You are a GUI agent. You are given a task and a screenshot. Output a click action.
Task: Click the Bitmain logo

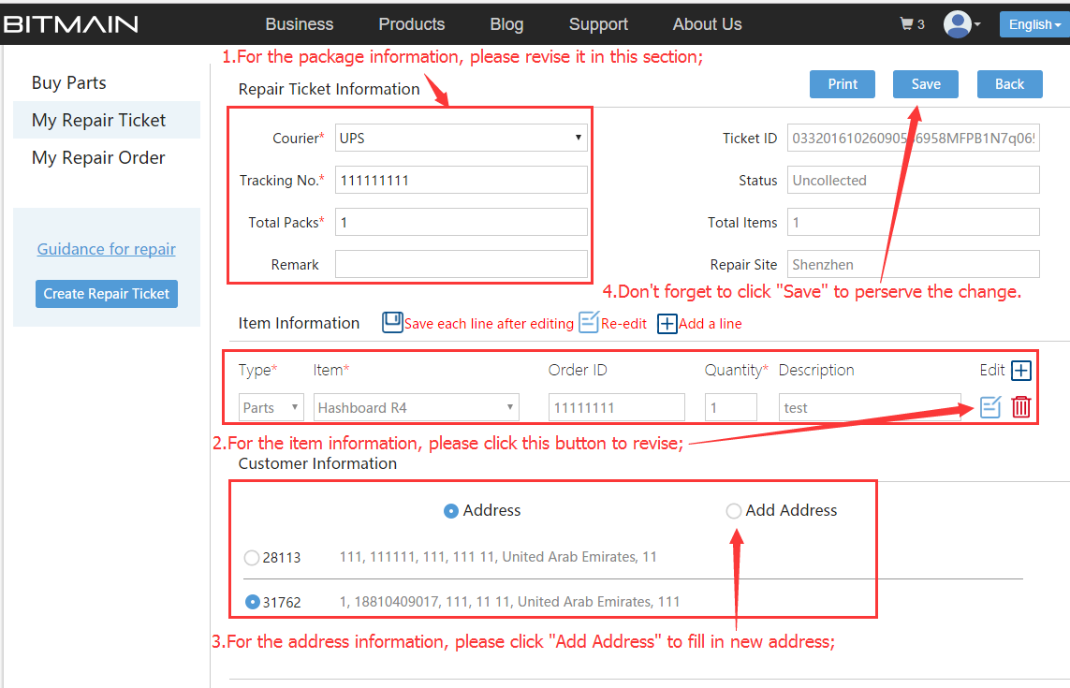pyautogui.click(x=70, y=24)
